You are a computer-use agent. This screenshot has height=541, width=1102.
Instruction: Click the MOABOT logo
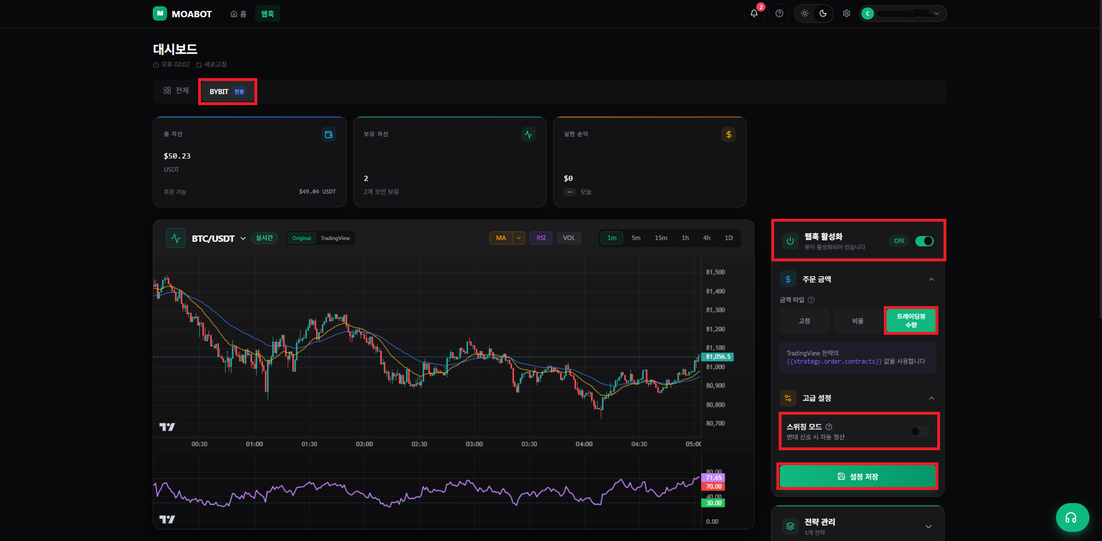[x=183, y=14]
